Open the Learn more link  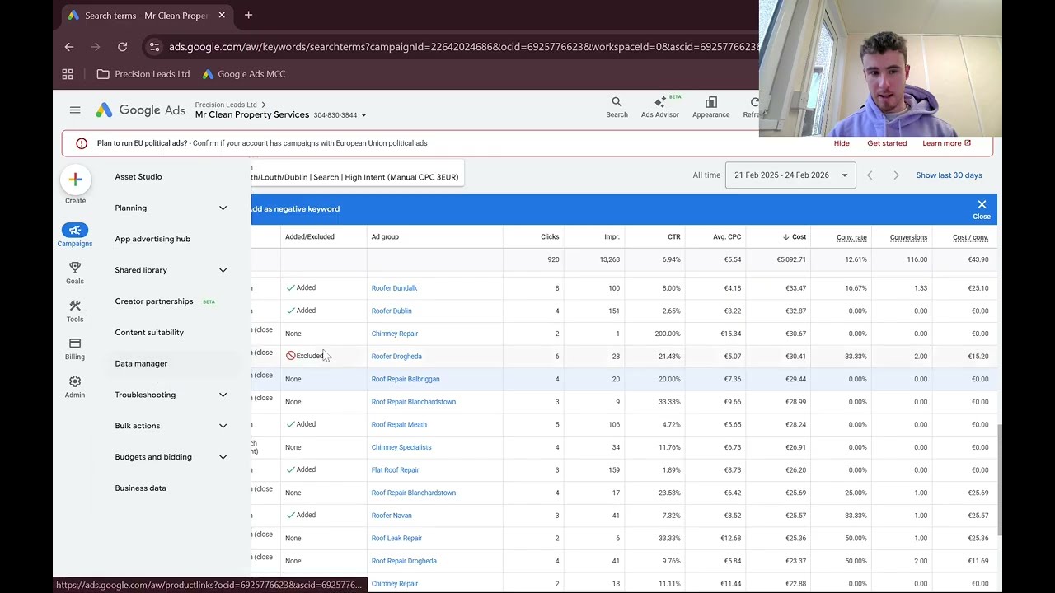[946, 143]
